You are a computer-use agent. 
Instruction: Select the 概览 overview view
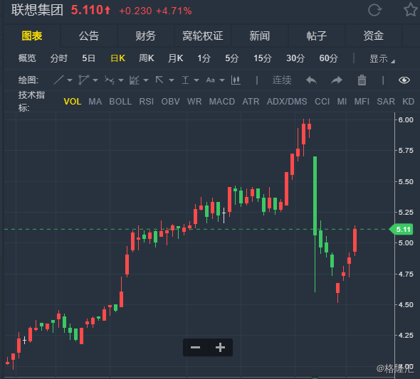(x=27, y=58)
